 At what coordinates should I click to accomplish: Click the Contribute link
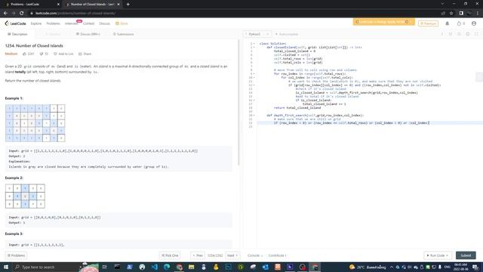(x=277, y=255)
